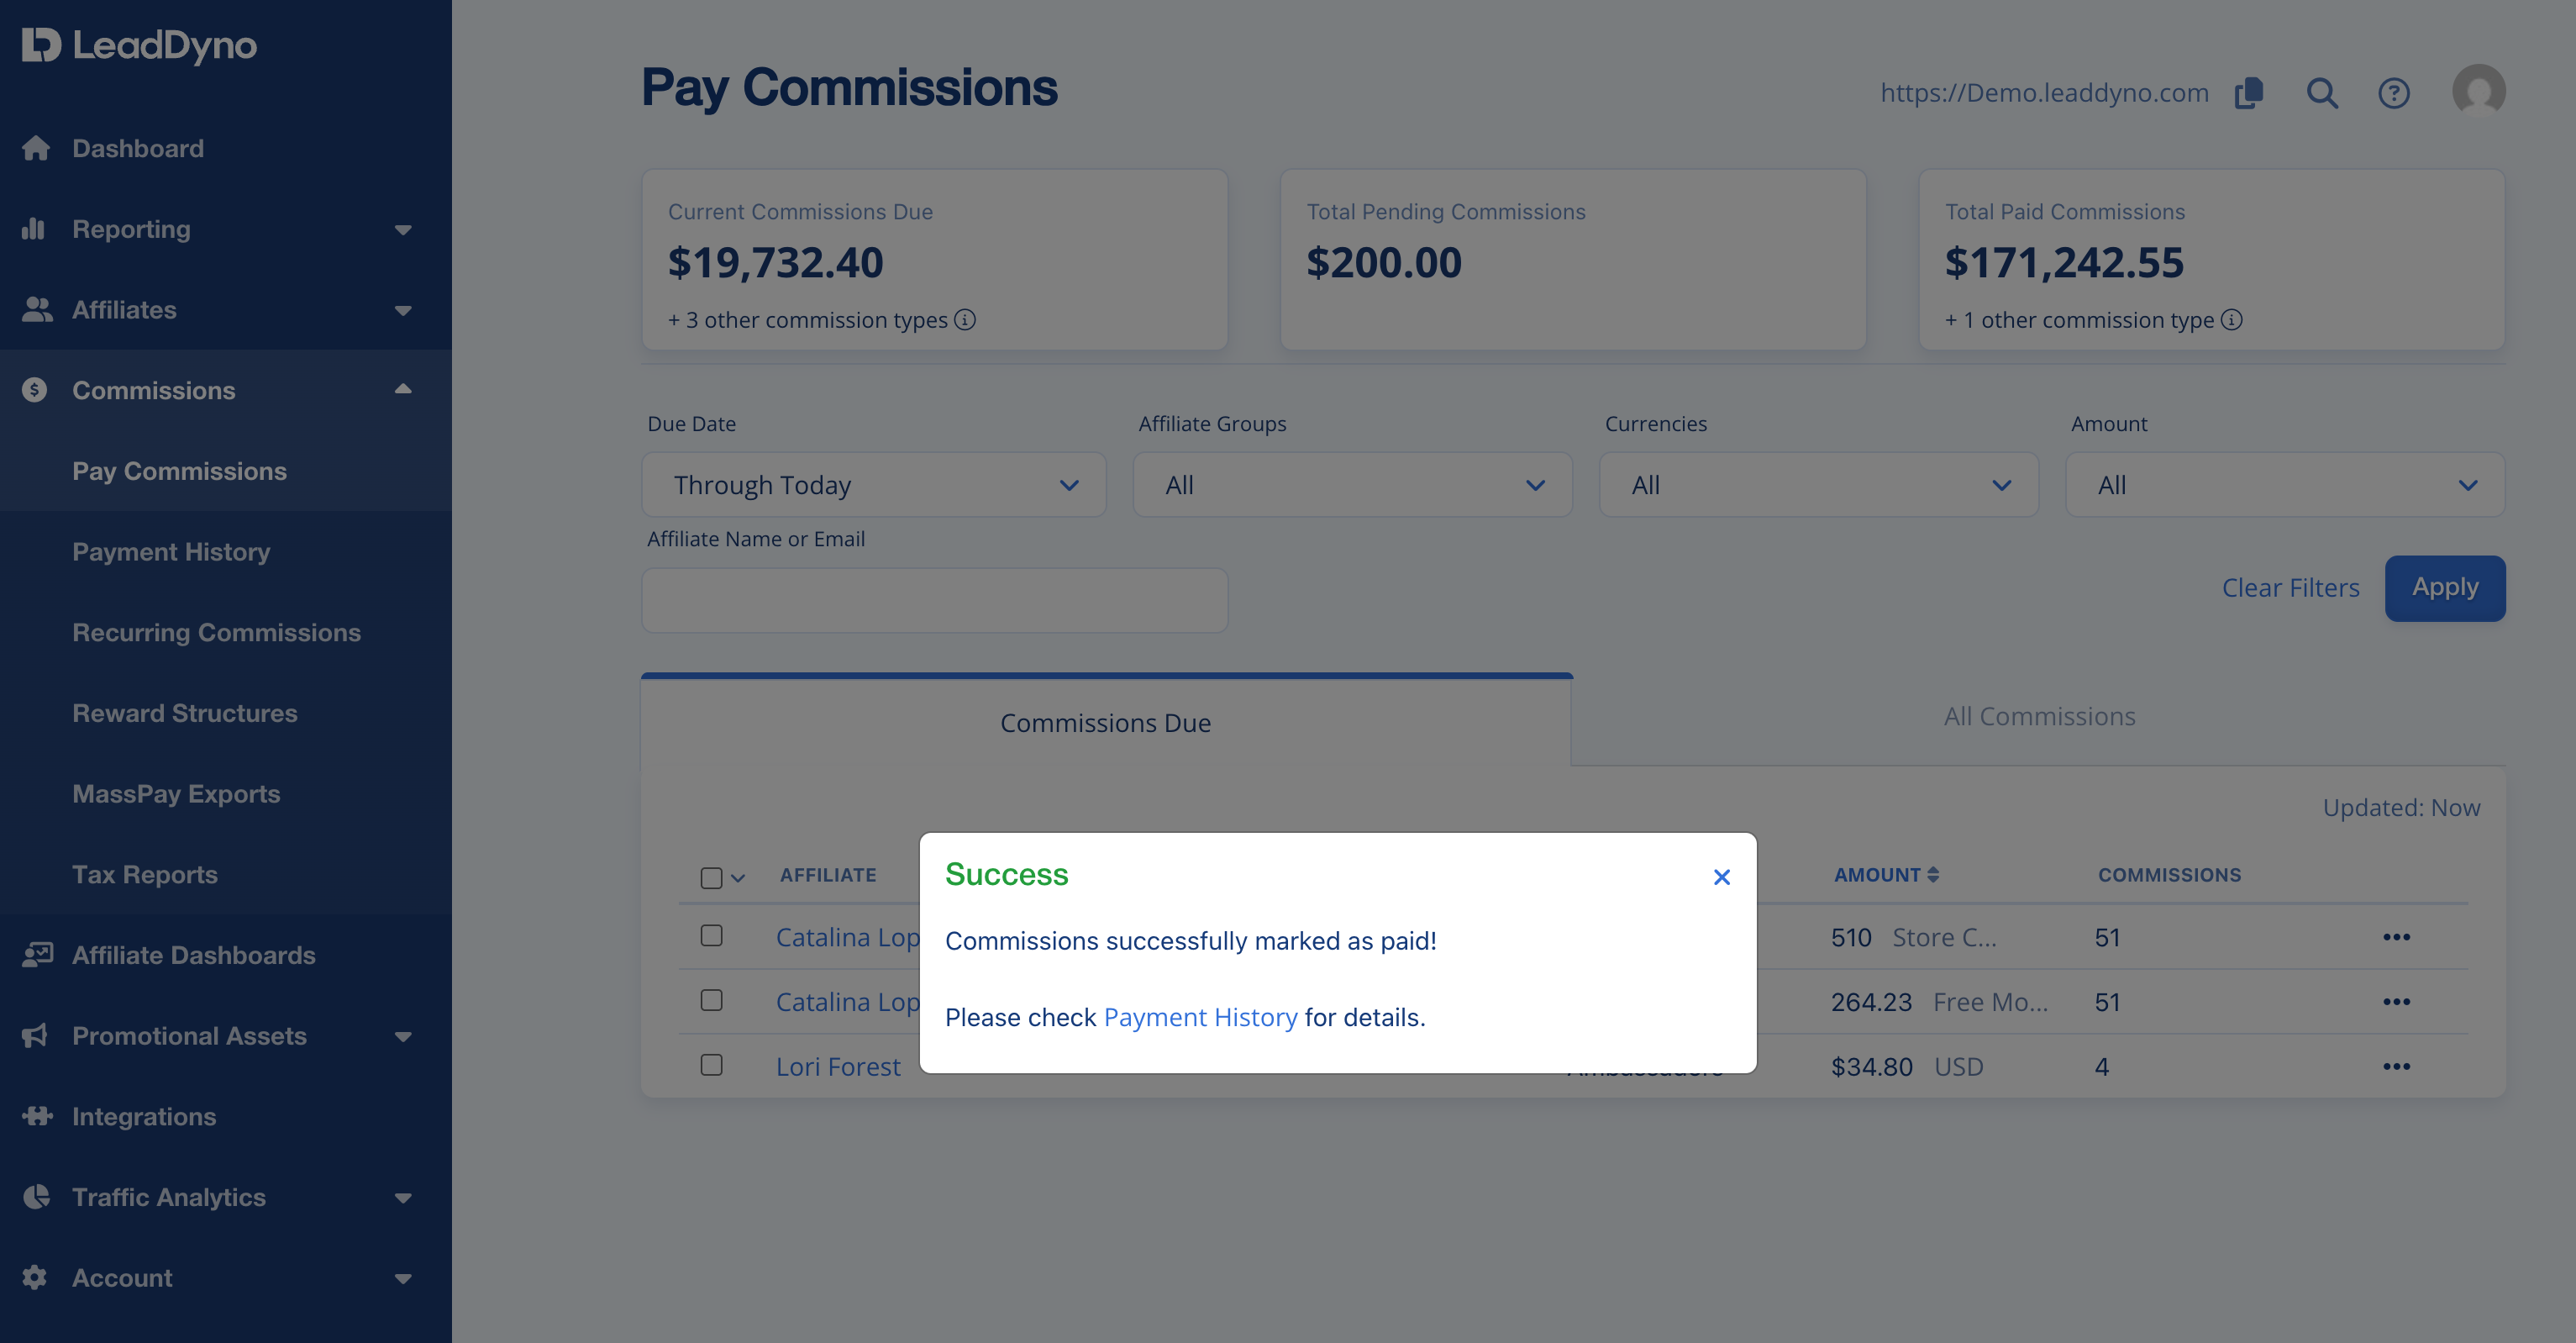Open Reward Structures in sidebar
Image resolution: width=2576 pixels, height=1343 pixels.
[185, 713]
